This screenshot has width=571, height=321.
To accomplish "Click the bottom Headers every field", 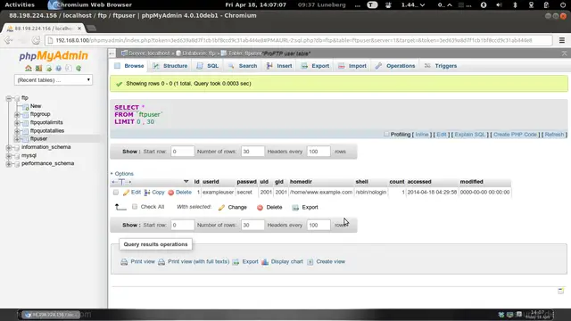I will click(319, 225).
